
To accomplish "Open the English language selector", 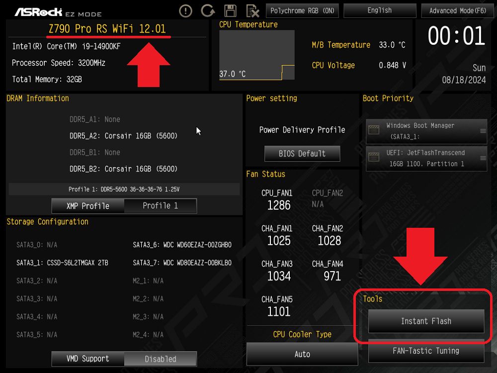I will tap(380, 11).
